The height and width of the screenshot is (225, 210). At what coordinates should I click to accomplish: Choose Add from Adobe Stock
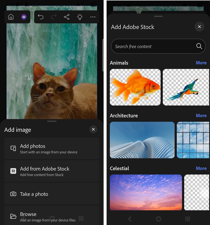pyautogui.click(x=52, y=171)
